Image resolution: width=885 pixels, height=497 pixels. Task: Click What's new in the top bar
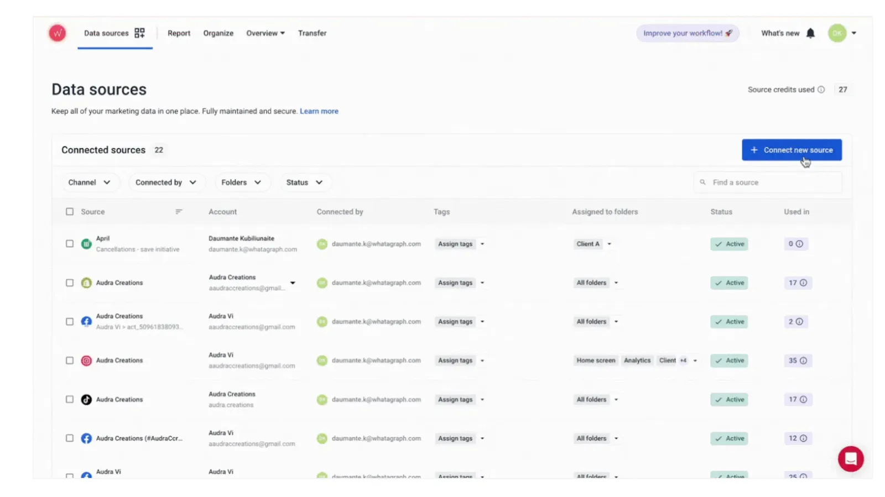click(x=780, y=33)
